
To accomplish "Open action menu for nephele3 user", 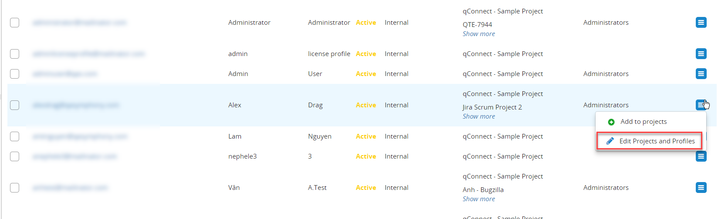I will pyautogui.click(x=701, y=156).
